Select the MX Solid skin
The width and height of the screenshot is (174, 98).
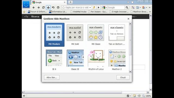tap(75, 35)
